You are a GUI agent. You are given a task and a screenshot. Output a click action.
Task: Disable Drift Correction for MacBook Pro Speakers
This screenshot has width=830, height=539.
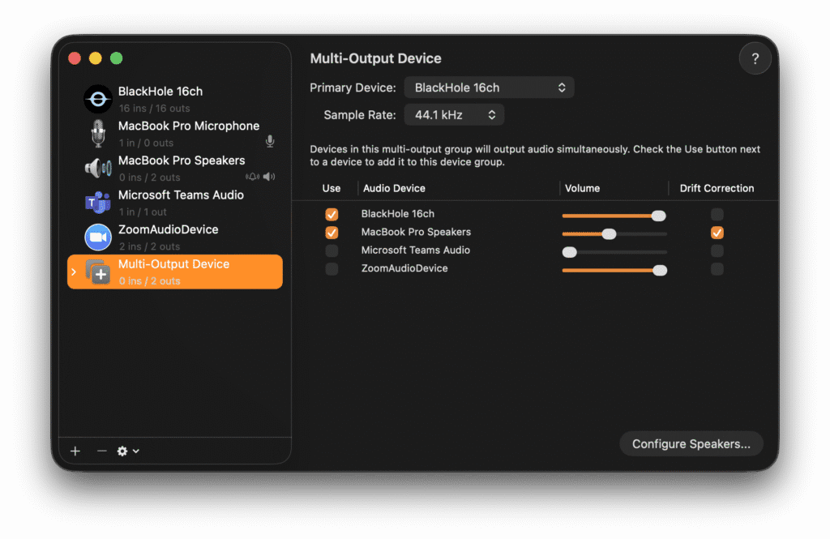717,233
